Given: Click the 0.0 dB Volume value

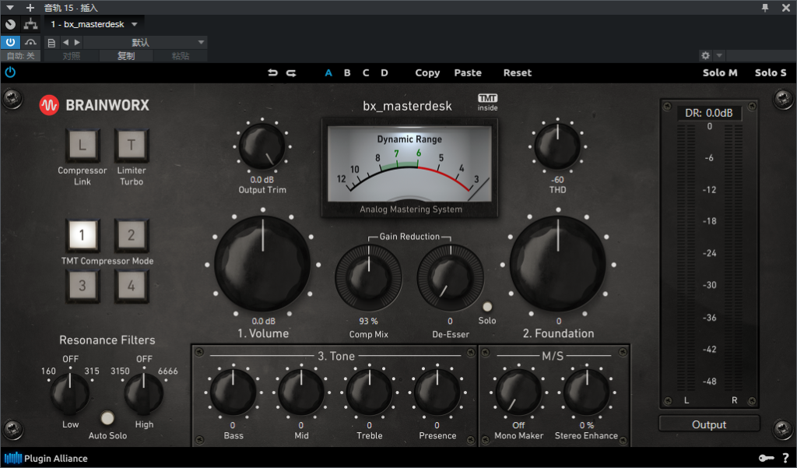Looking at the screenshot, I should pyautogui.click(x=263, y=321).
